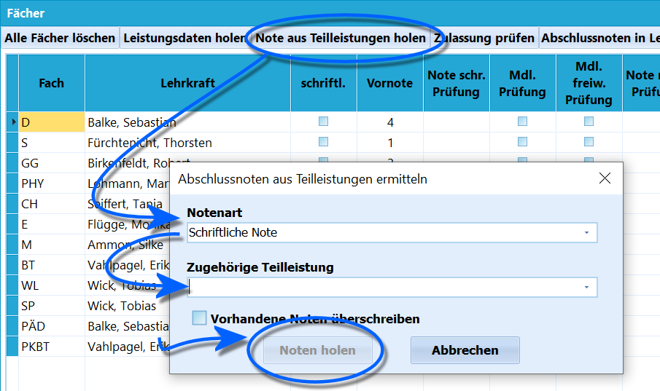Screen dimensions: 660x391
Task: Click the 'Mdl. freiw. Prüfung' column header
Action: click(589, 83)
